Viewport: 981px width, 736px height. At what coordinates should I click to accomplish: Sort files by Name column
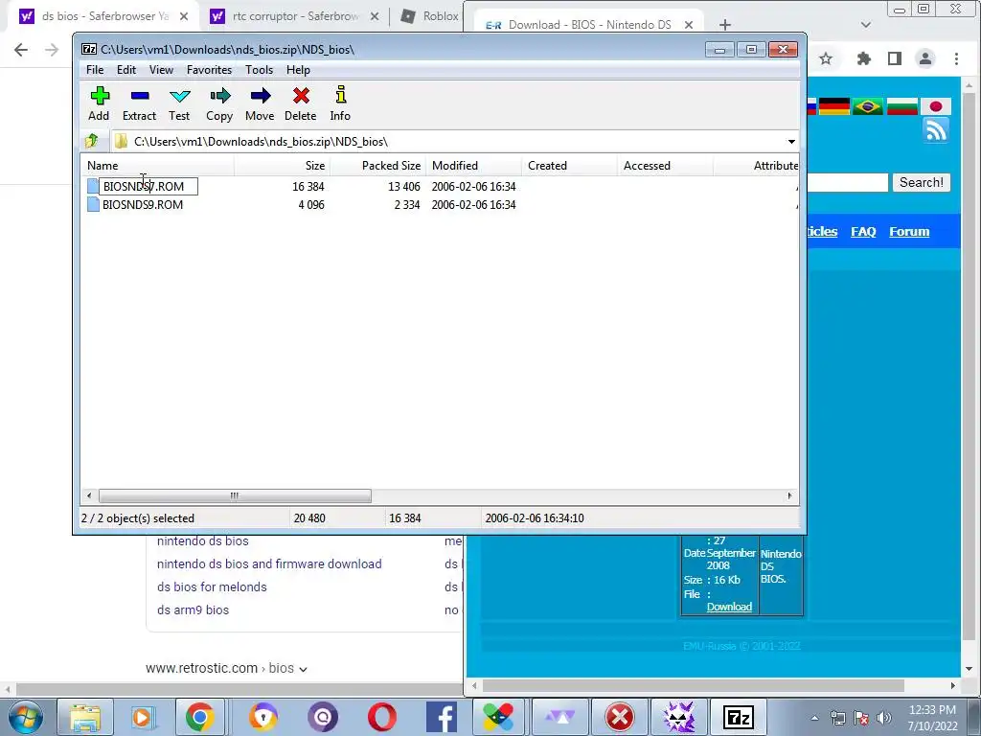coord(159,166)
